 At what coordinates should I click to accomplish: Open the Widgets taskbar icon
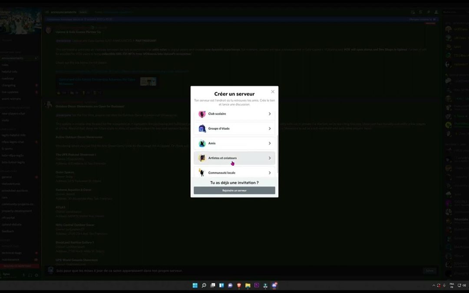point(221,285)
